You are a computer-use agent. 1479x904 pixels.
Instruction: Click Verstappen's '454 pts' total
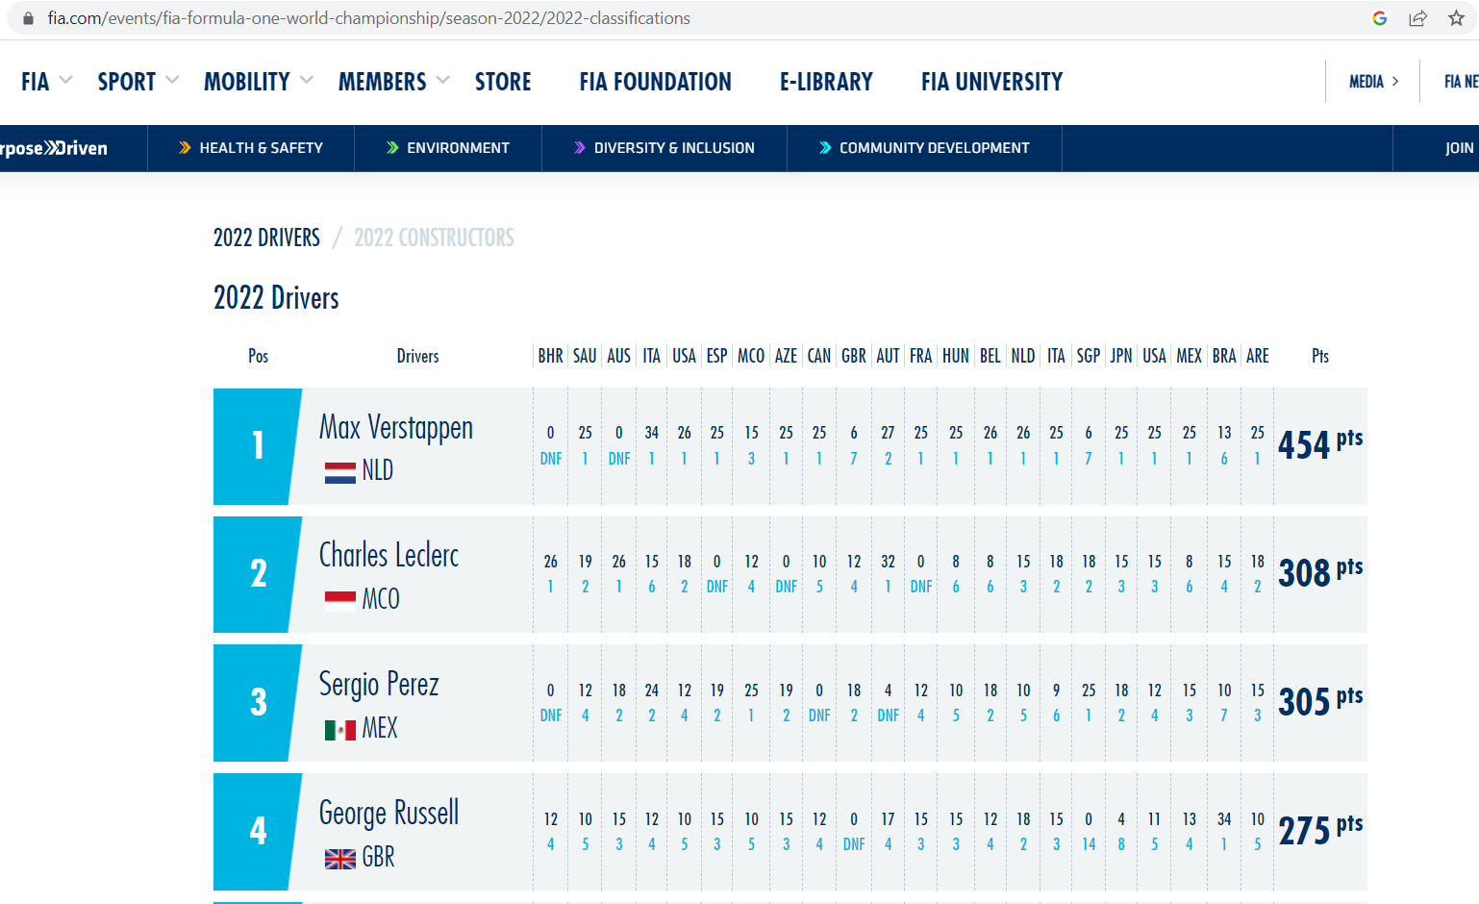tap(1320, 444)
